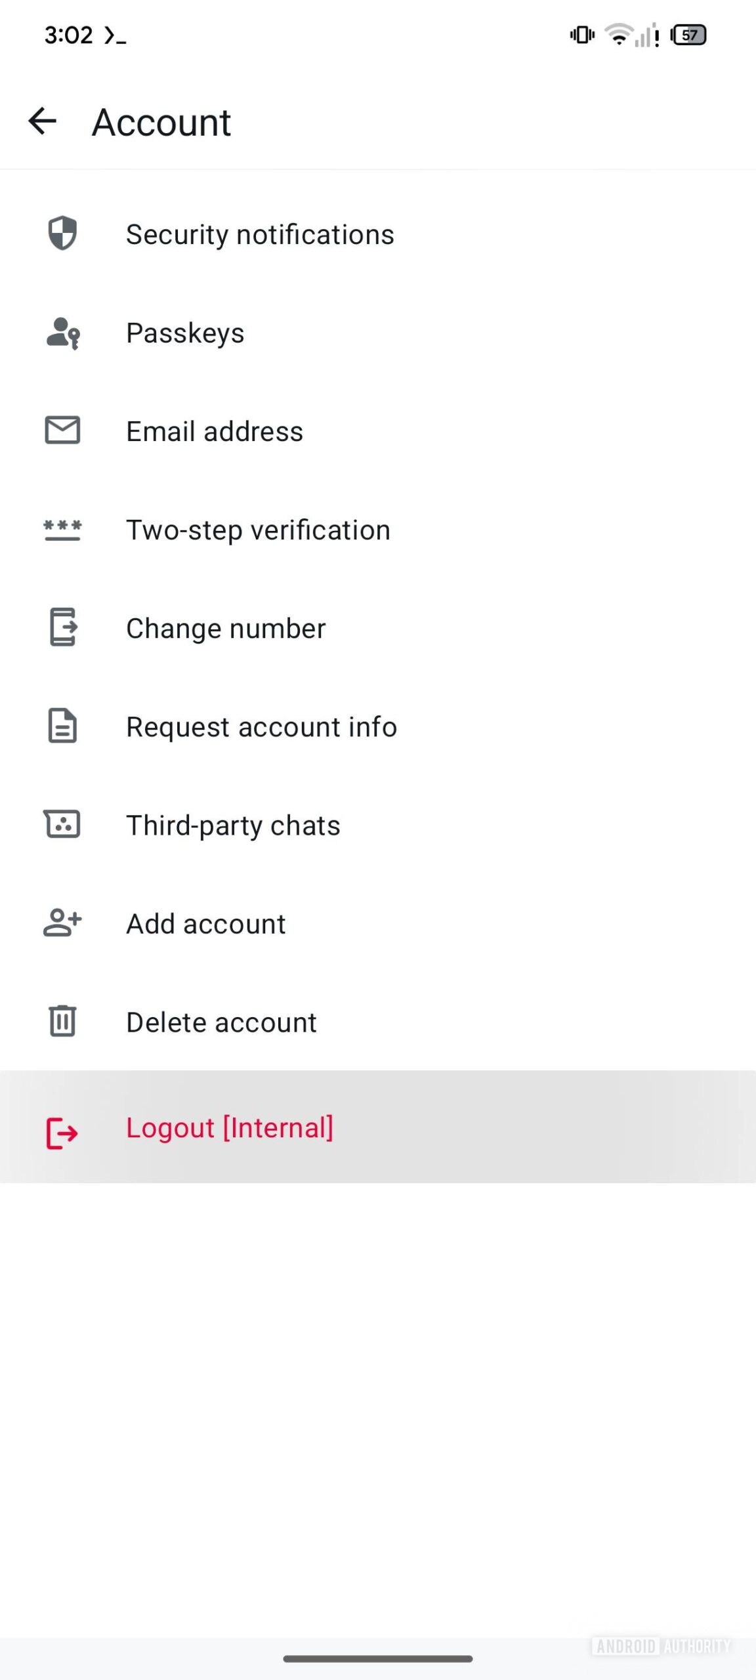Tap the Add account person-plus icon

click(62, 923)
